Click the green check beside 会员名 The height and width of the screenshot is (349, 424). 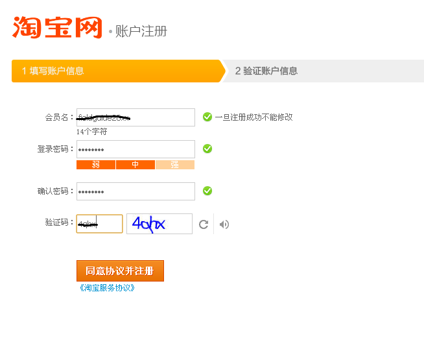(207, 117)
